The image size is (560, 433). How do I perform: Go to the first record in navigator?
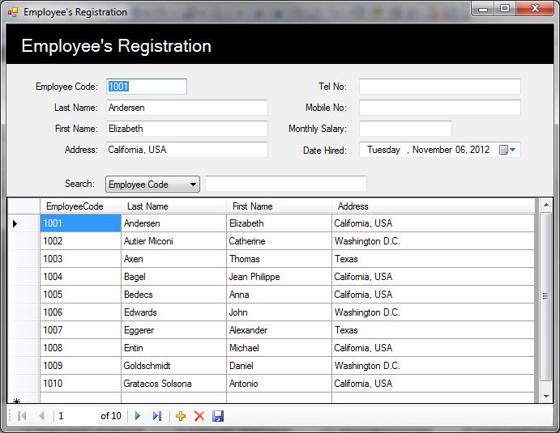22,416
